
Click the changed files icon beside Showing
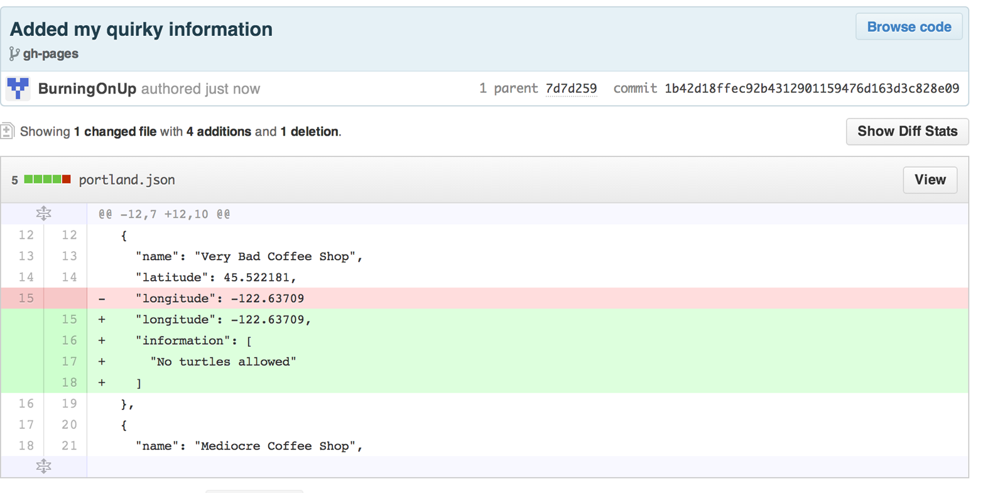click(x=8, y=131)
